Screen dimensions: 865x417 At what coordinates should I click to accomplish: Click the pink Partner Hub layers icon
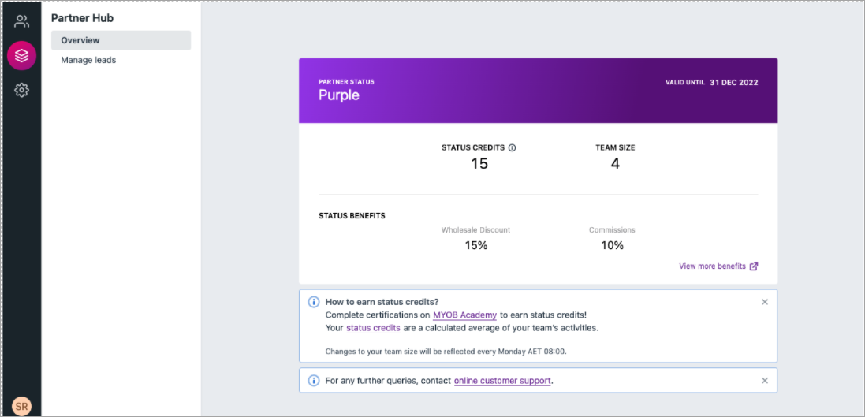(x=21, y=55)
